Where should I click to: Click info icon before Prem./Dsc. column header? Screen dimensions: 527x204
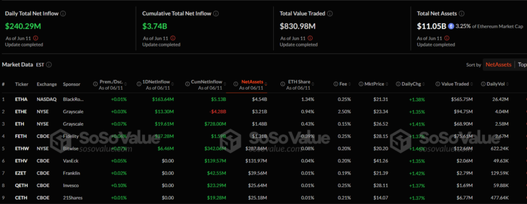coord(95,84)
